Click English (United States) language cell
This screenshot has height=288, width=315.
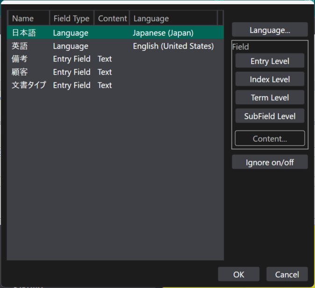tap(173, 46)
